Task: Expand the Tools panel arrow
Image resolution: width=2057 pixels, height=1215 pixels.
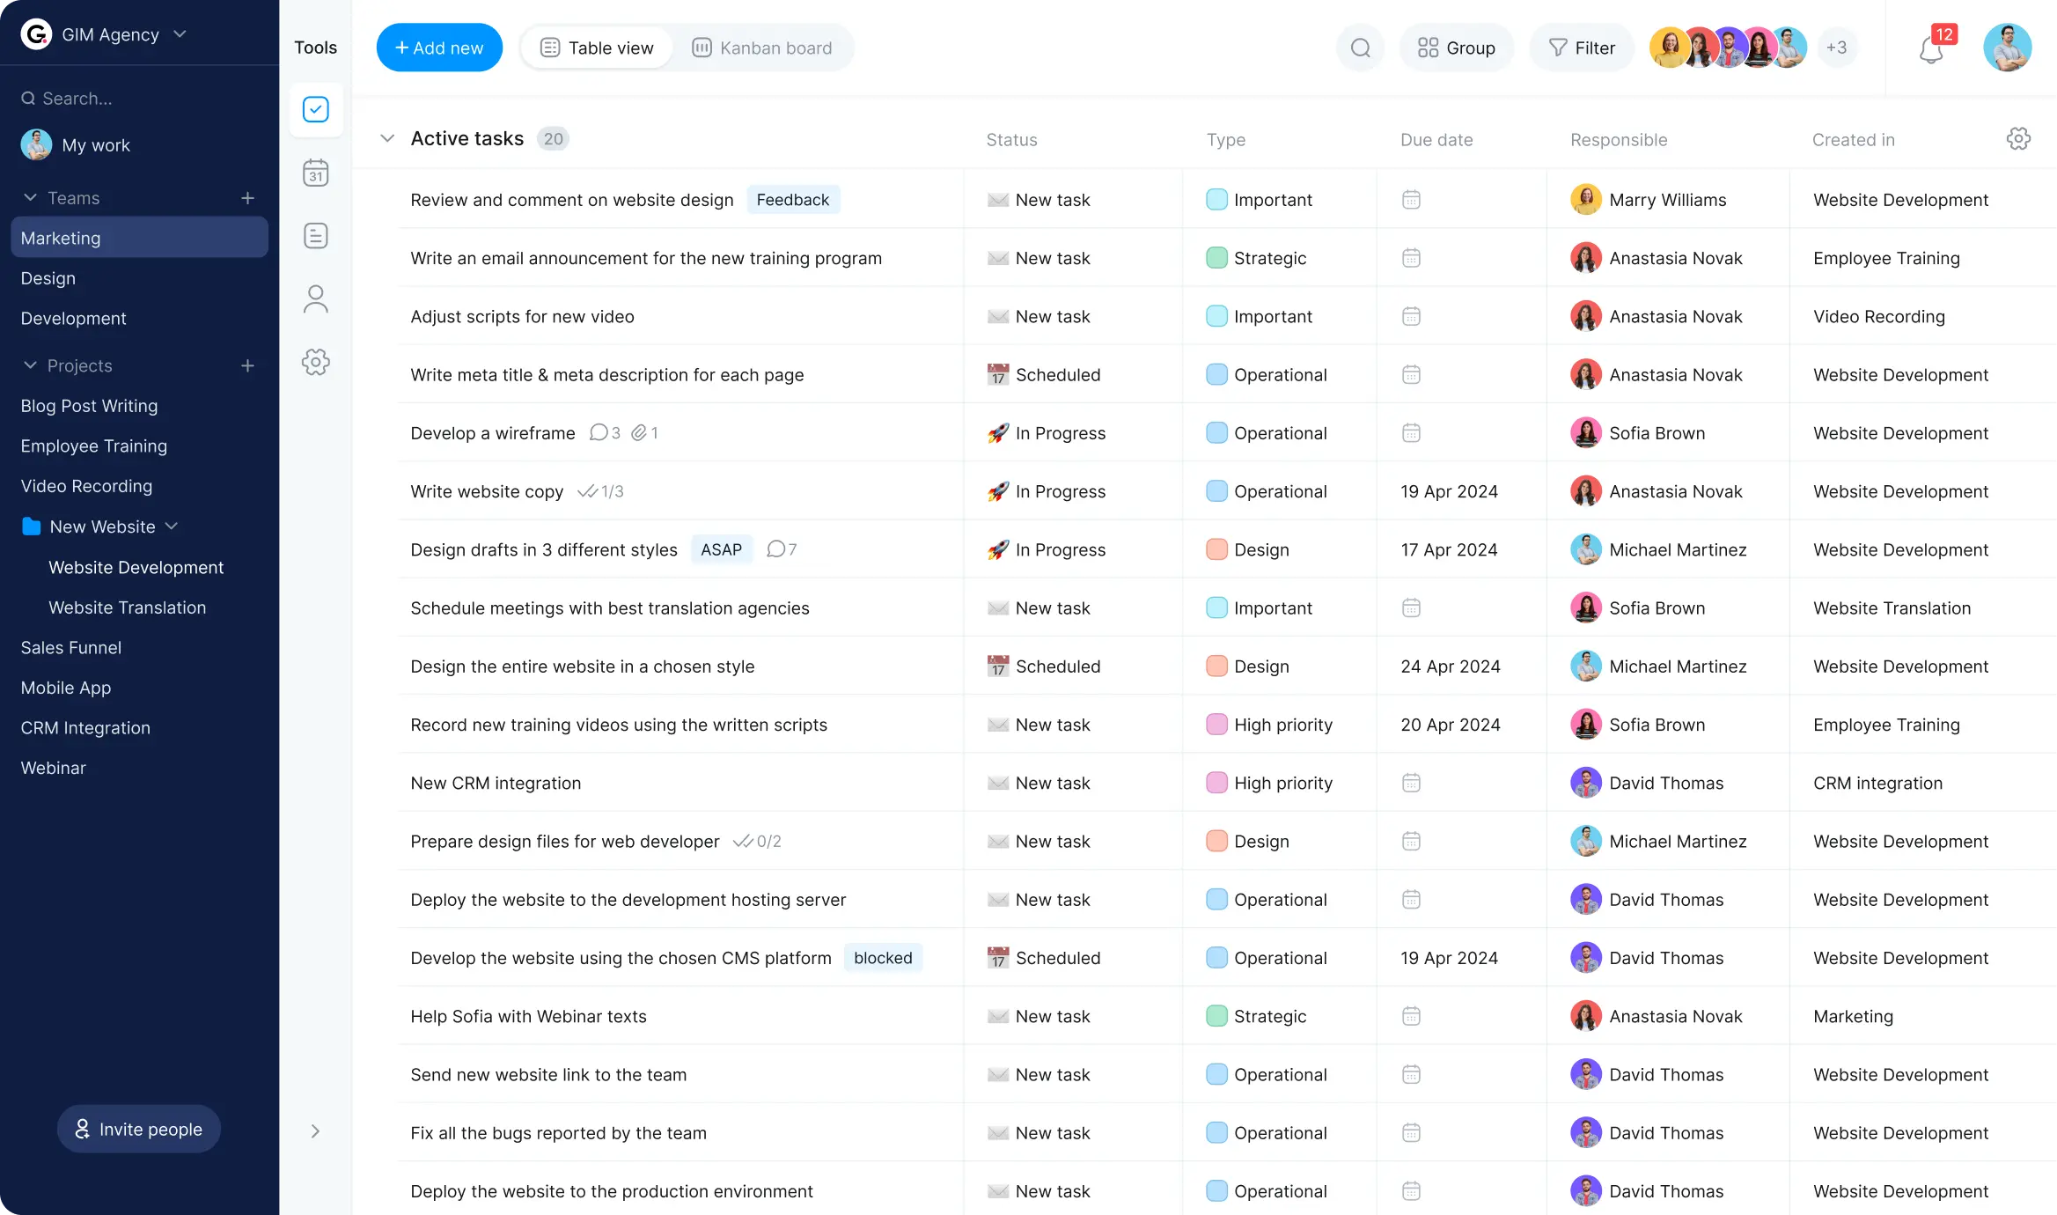Action: point(315,1131)
